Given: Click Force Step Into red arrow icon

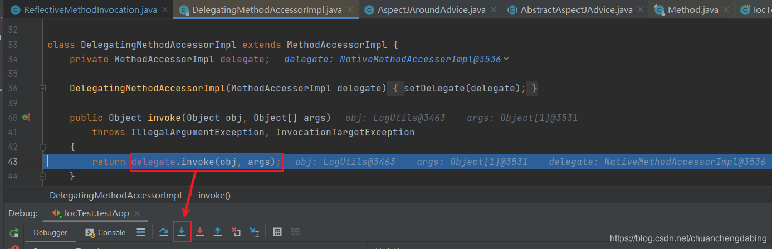Looking at the screenshot, I should [200, 232].
